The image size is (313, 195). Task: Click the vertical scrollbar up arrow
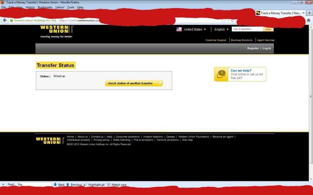[311, 27]
